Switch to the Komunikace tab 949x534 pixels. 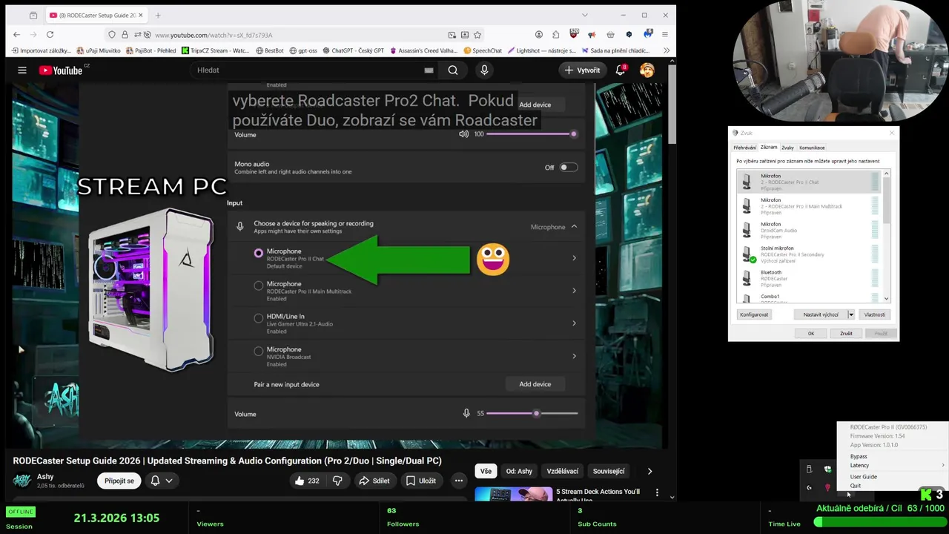coord(812,148)
